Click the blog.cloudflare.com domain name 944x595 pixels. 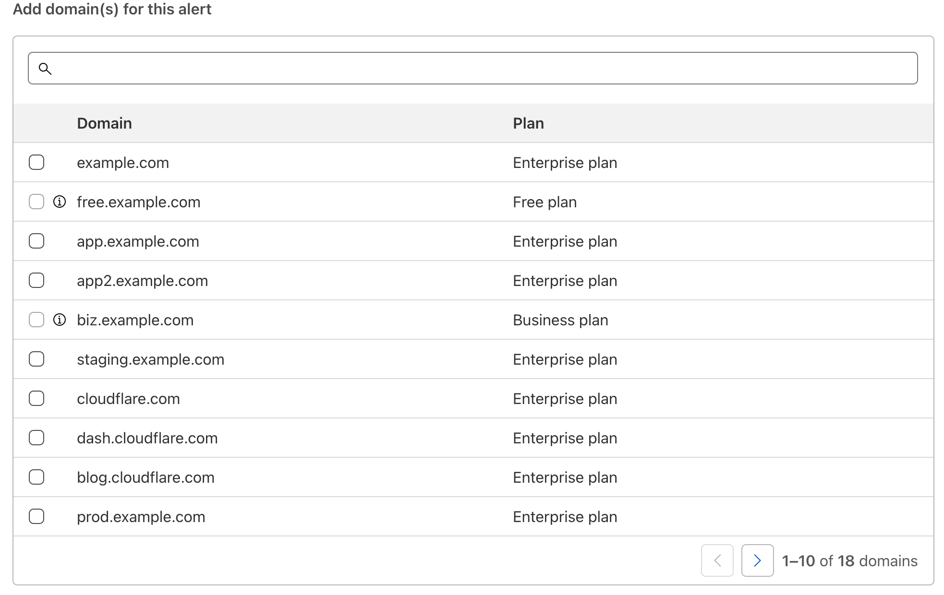(x=145, y=477)
